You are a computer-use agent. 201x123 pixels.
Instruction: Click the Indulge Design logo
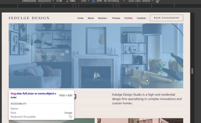coord(29,18)
